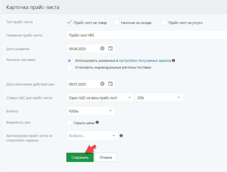The width and height of the screenshot is (227, 172).
Task: Select radio Использовать указанные в настройках
Action: coord(69,61)
